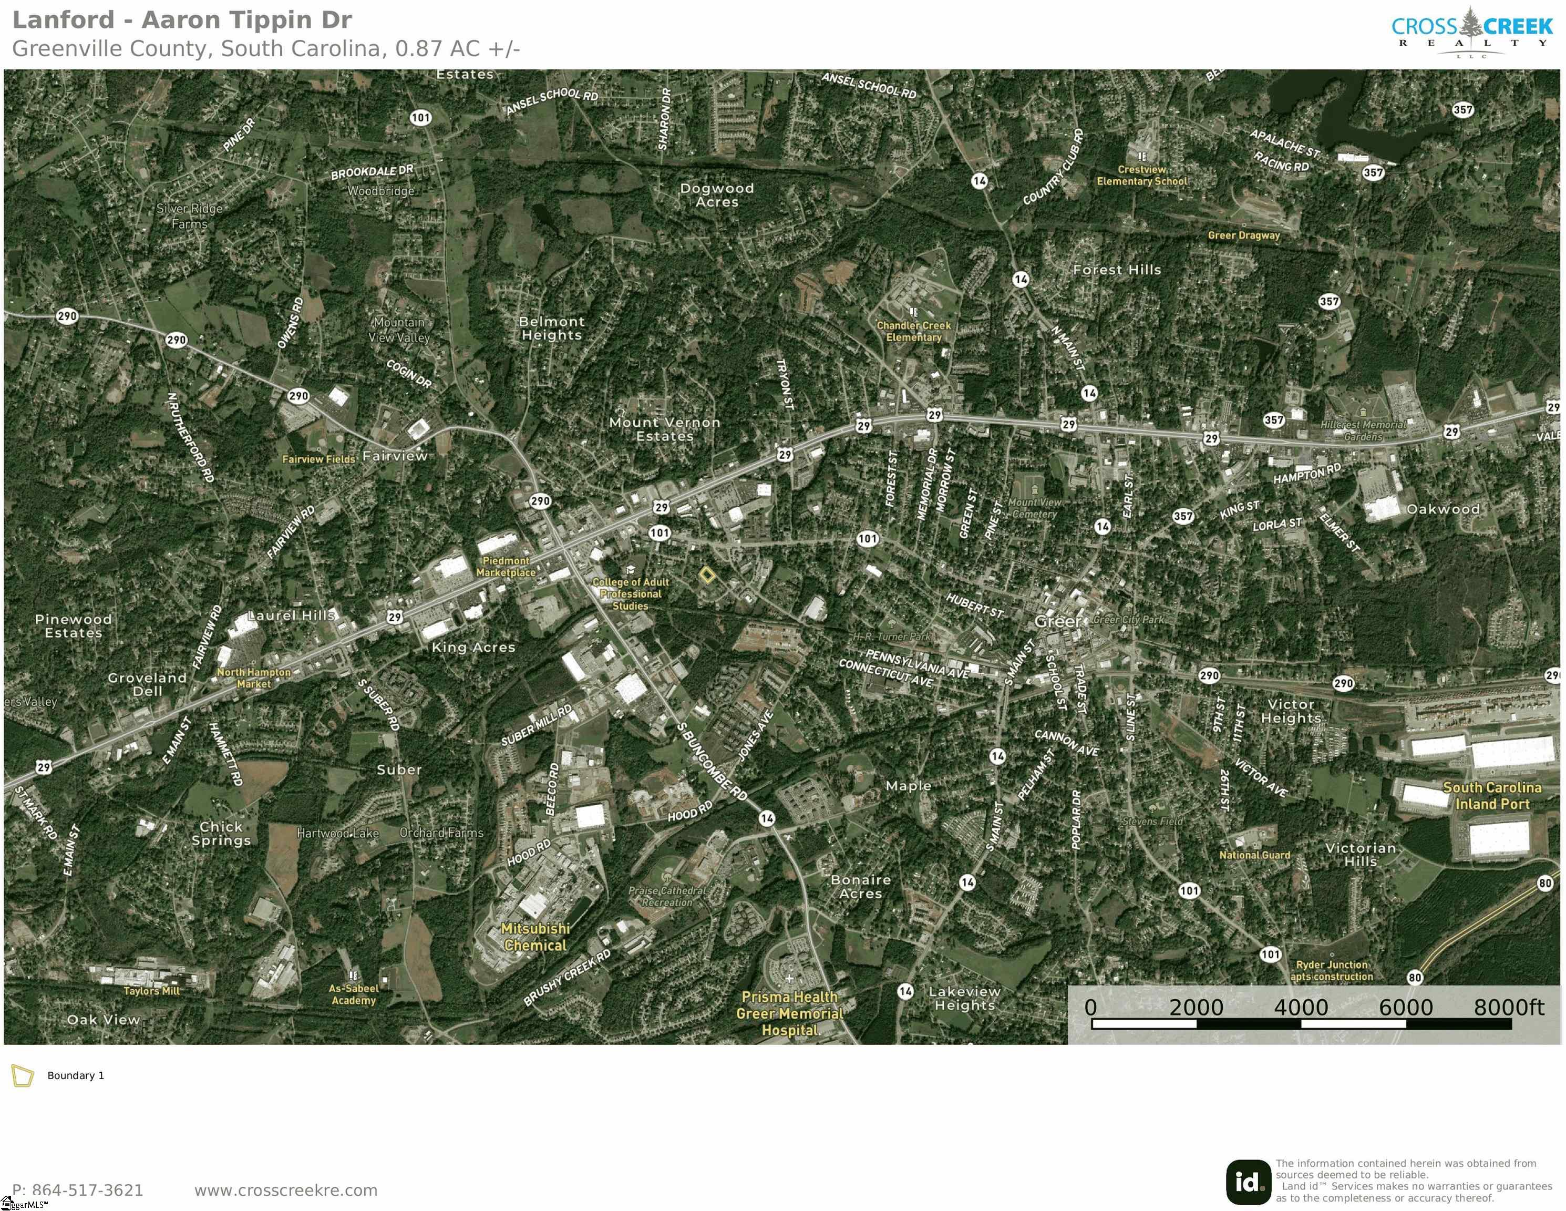Click the 'Oakwood' neighborhood label

pyautogui.click(x=1443, y=509)
